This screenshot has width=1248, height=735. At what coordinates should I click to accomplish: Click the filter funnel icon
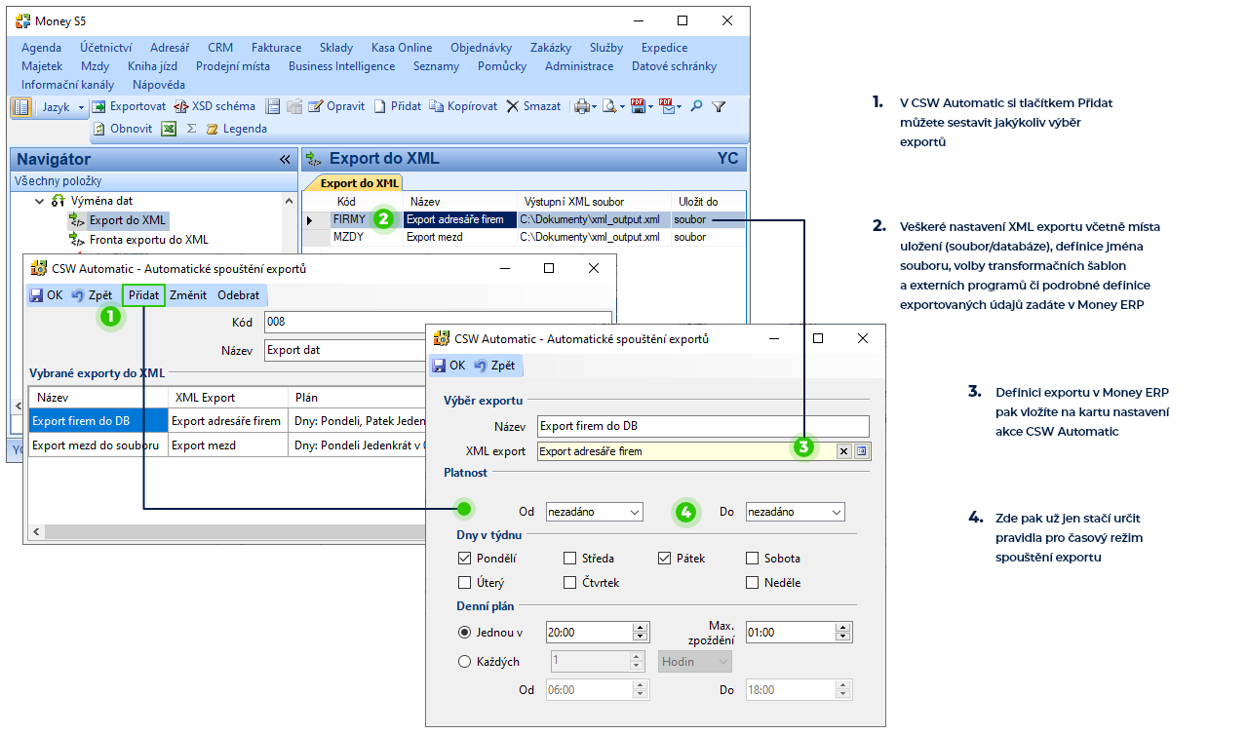point(719,106)
